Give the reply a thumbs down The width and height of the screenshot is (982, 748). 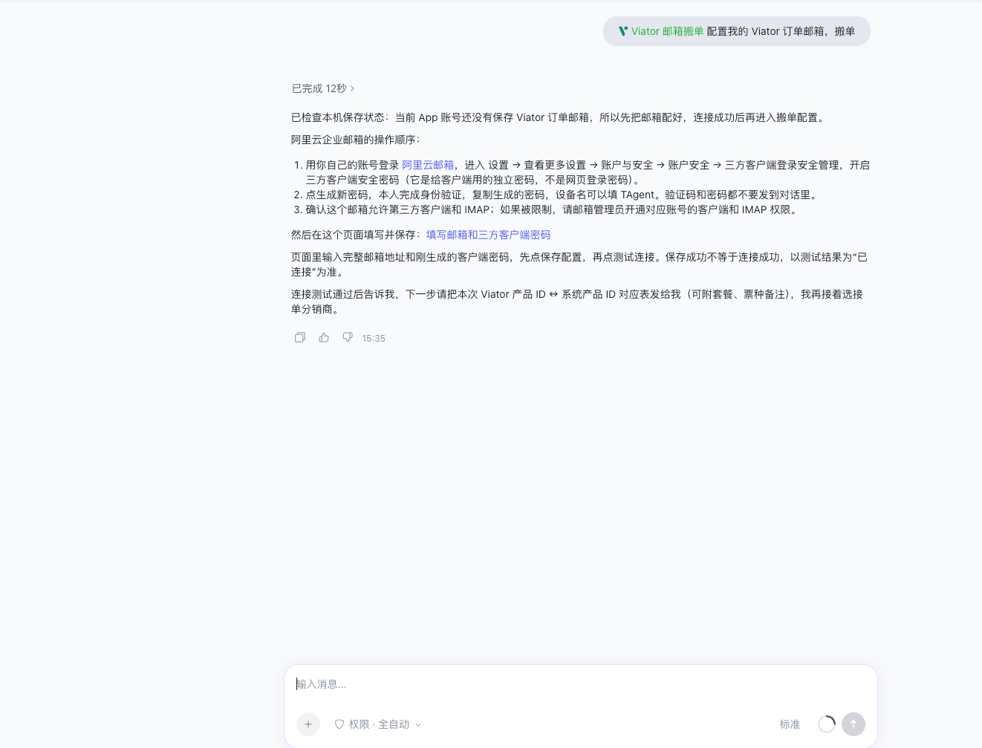click(348, 337)
